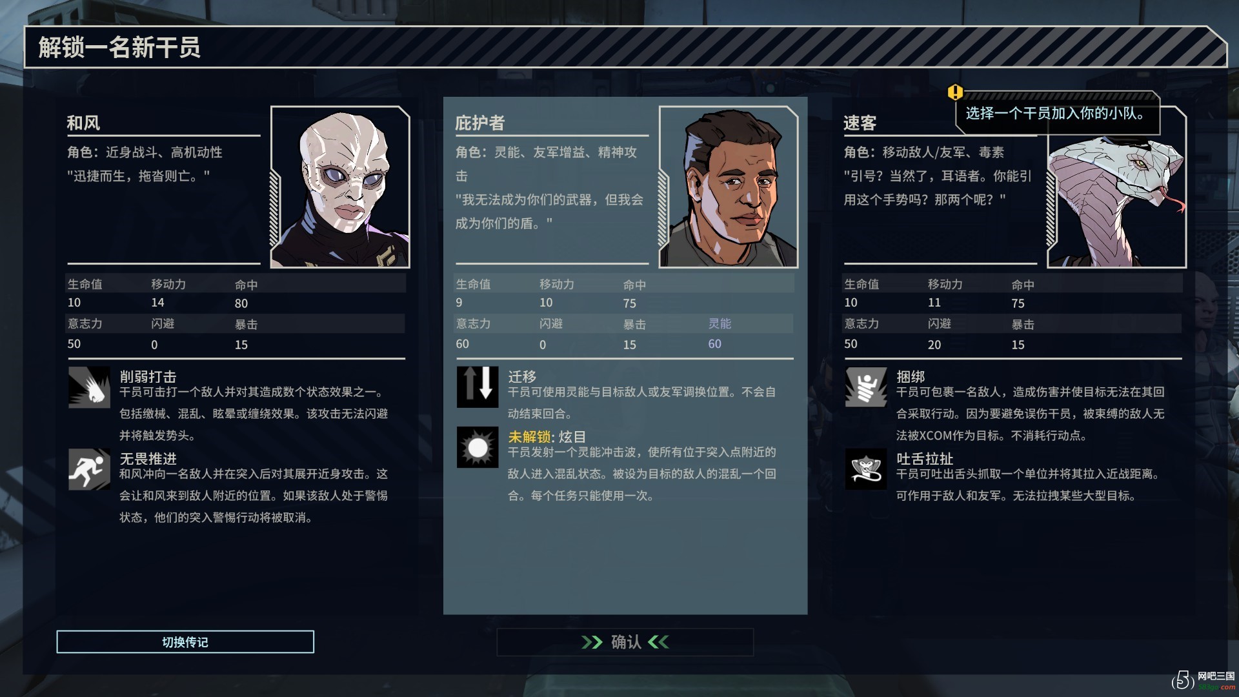Viewport: 1239px width, 697px height.
Task: Click the 切换传记 button
Action: (x=185, y=642)
